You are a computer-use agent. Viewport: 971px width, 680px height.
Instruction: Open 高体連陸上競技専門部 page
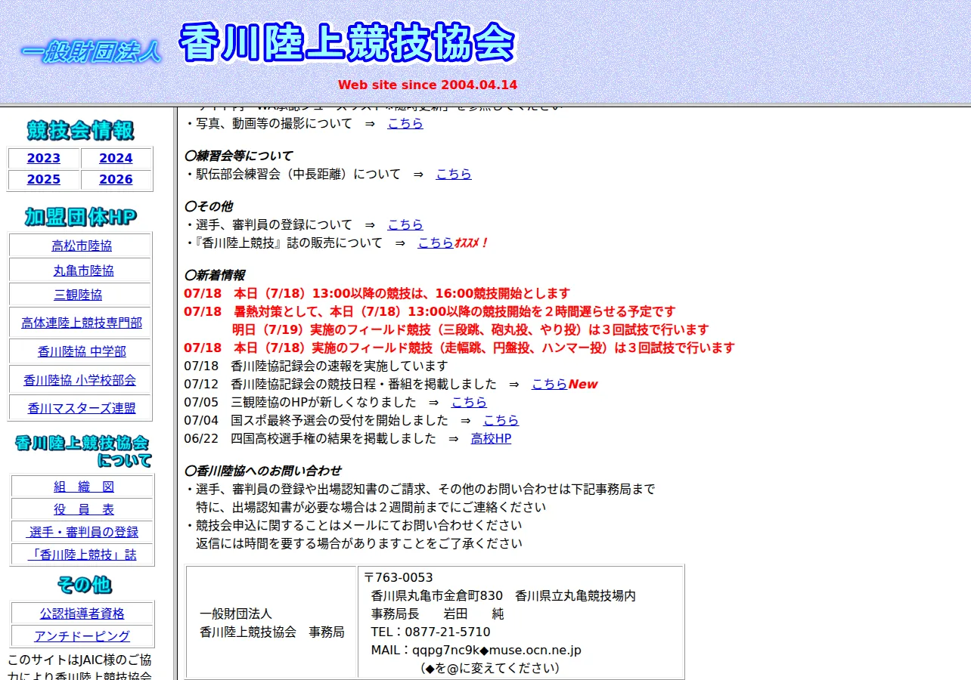tap(82, 323)
